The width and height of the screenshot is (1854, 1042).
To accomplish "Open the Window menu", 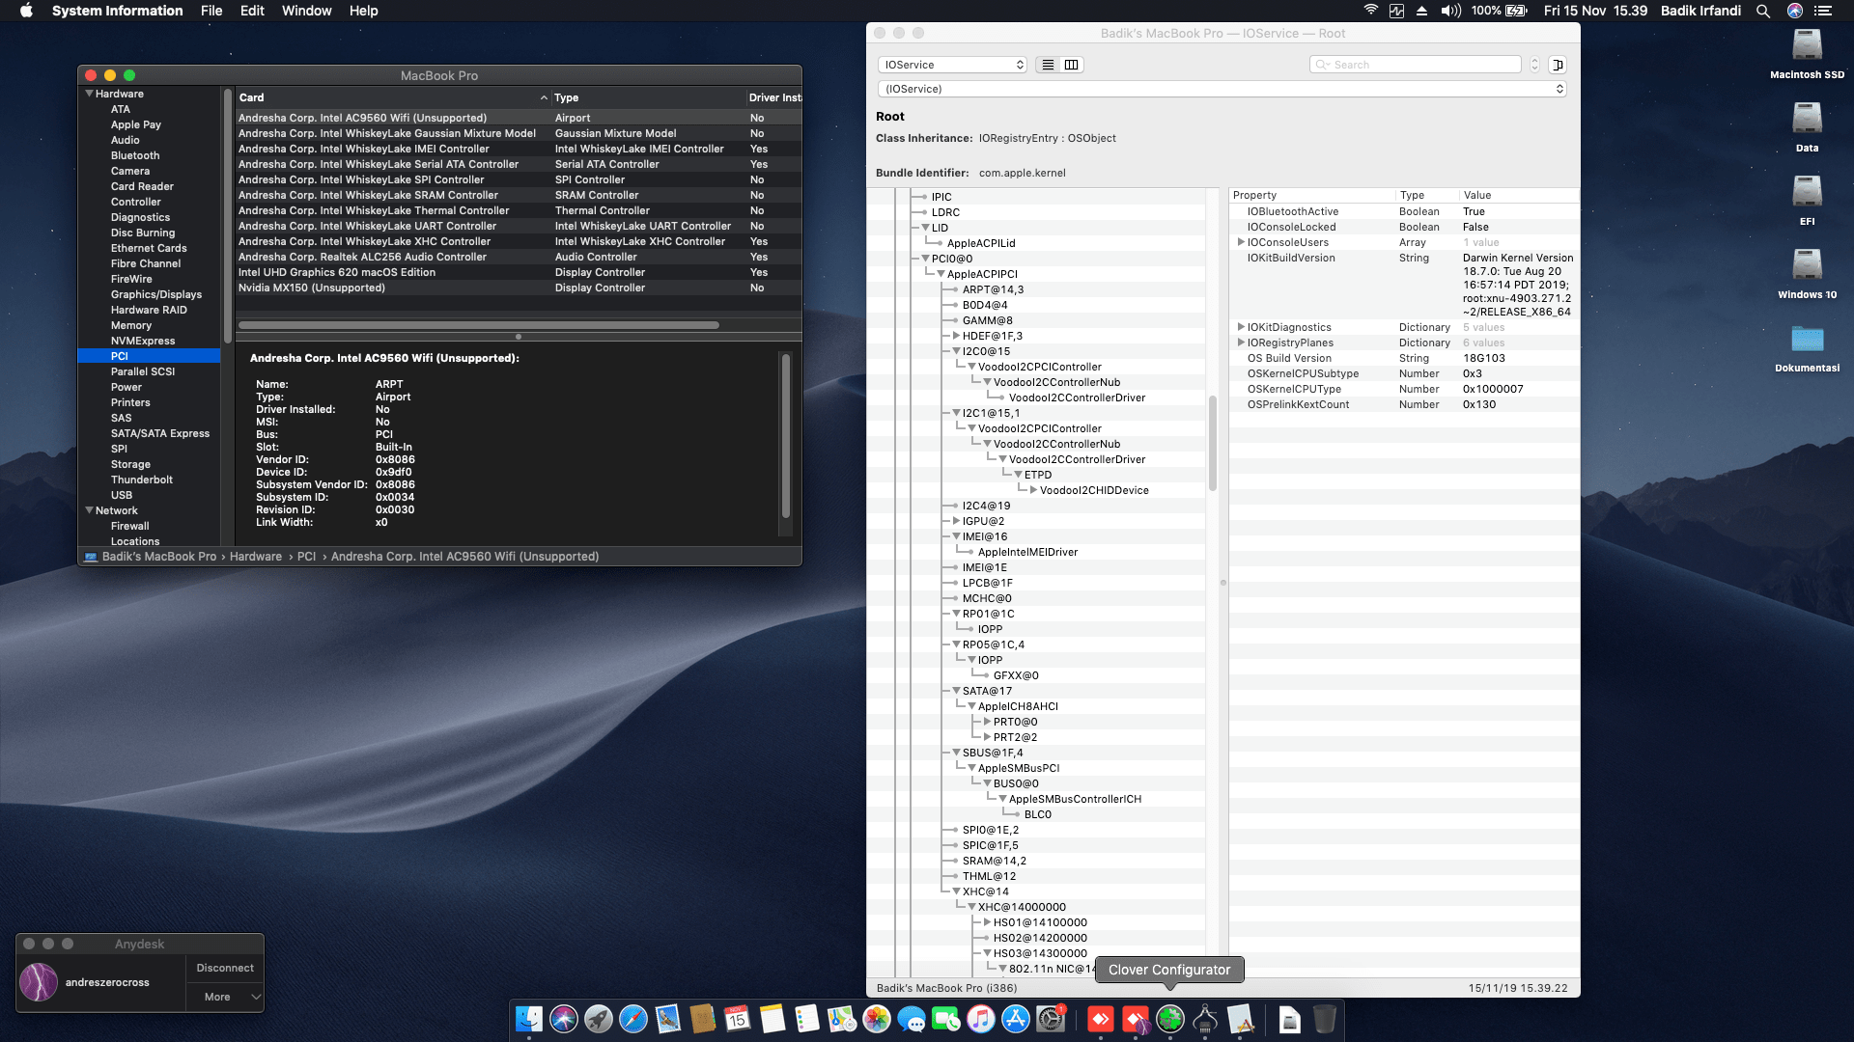I will (x=306, y=11).
